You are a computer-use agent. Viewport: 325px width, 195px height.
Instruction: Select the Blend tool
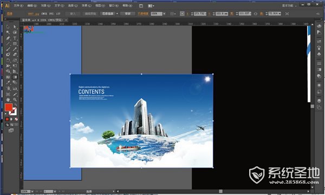[15, 83]
